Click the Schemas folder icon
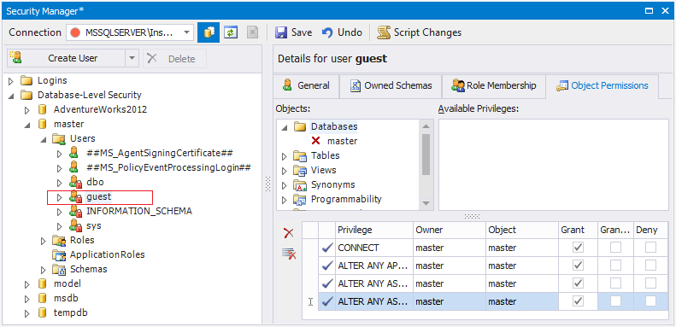The height and width of the screenshot is (327, 676). [x=59, y=269]
